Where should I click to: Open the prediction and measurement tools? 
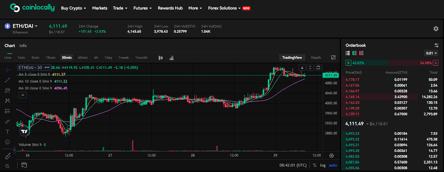[8, 111]
